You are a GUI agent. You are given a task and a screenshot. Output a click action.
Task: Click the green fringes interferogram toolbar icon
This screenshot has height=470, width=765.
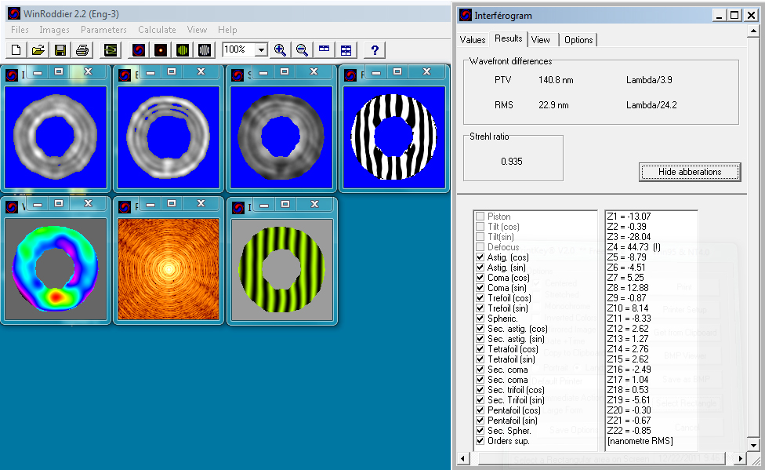pos(183,50)
